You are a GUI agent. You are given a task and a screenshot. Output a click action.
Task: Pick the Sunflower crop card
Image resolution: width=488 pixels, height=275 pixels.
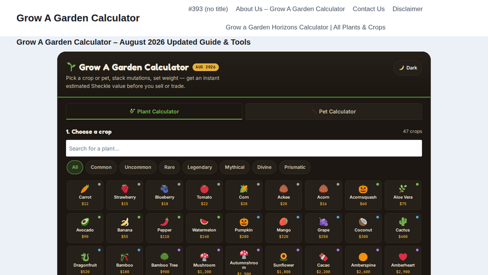click(284, 261)
